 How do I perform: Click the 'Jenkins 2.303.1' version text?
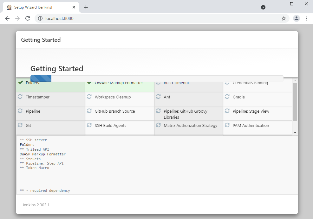(36, 205)
